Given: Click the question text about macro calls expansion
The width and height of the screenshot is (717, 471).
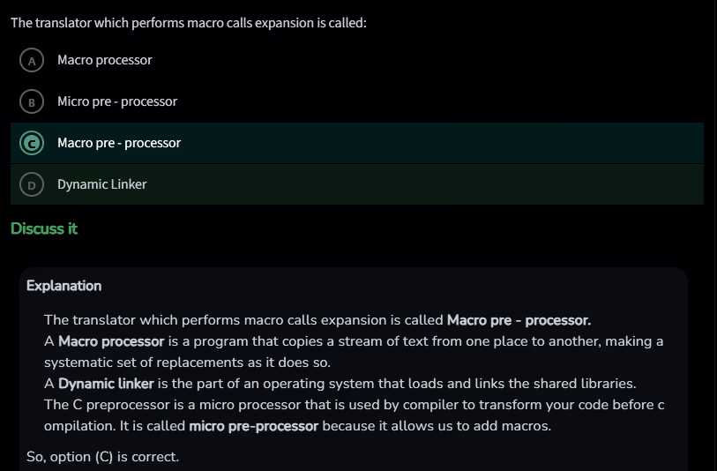Looking at the screenshot, I should click(188, 22).
